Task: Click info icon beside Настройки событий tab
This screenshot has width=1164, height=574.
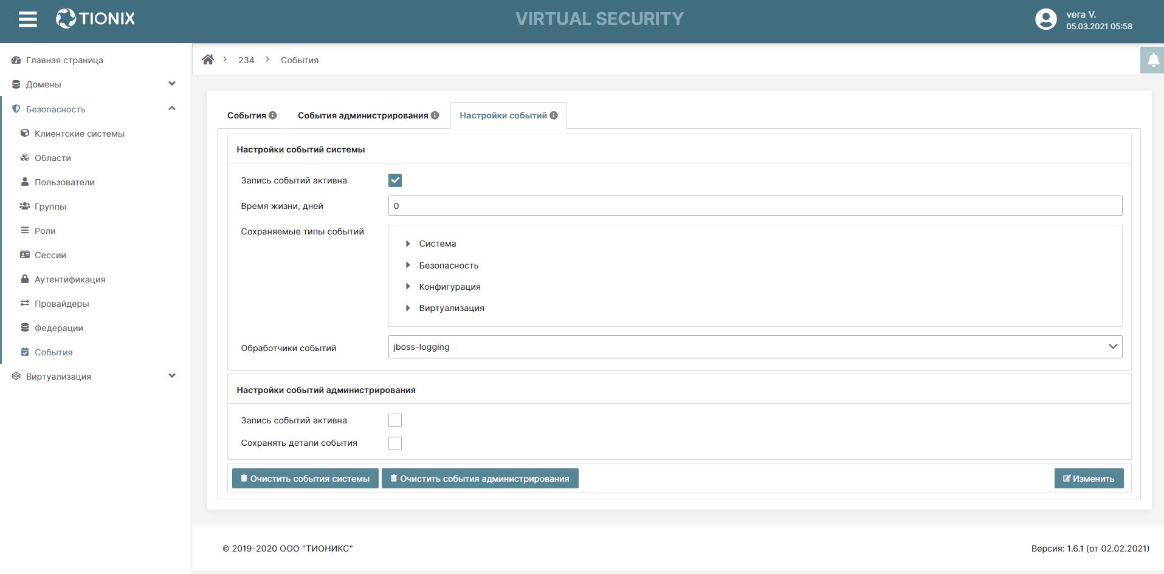Action: click(554, 115)
